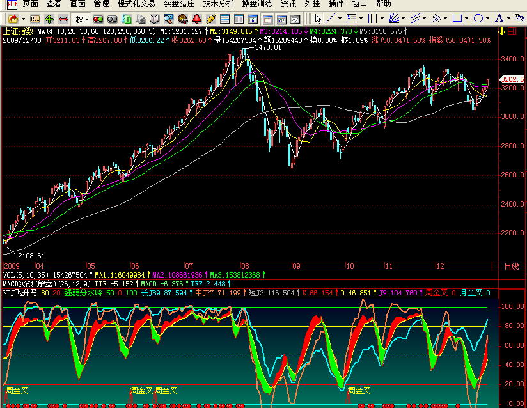The image size is (527, 408).
Task: Click the 2108.61 low price label
Action: pos(31,256)
